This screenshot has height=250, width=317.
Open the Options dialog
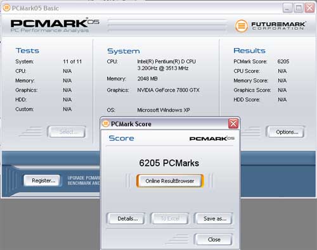[x=287, y=132]
